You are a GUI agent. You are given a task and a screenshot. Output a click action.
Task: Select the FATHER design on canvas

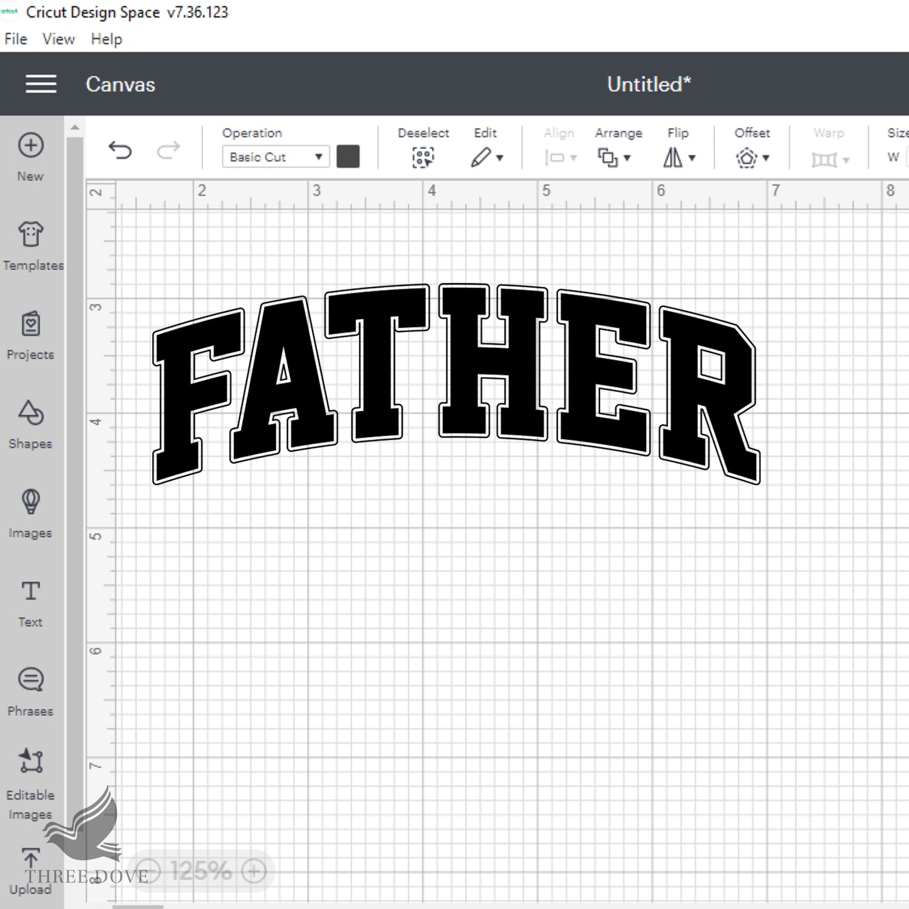click(x=456, y=384)
